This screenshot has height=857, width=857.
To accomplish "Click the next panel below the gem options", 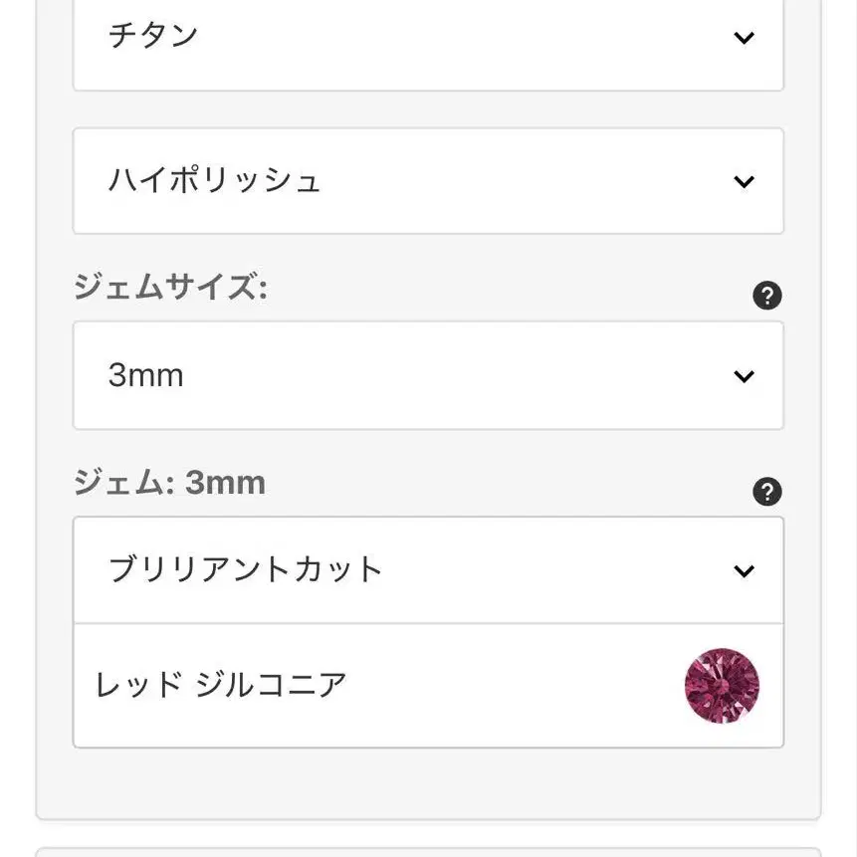I will pyautogui.click(x=428, y=853).
